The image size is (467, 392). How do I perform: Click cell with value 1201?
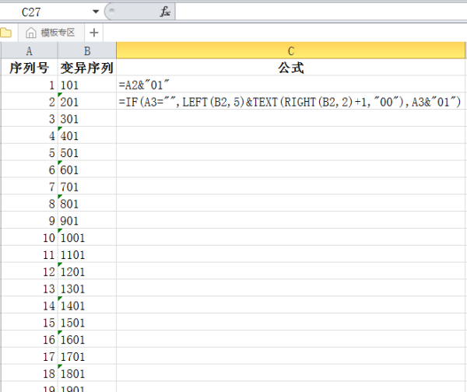tap(87, 271)
